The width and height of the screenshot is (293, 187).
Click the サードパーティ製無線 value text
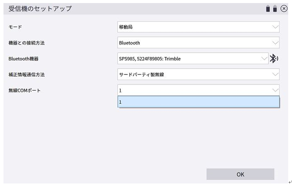click(x=141, y=74)
